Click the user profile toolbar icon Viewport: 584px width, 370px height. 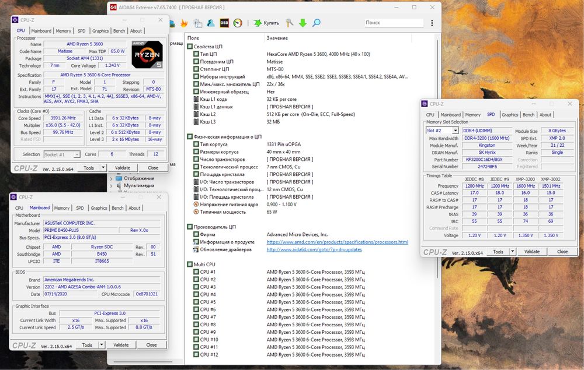click(x=210, y=23)
